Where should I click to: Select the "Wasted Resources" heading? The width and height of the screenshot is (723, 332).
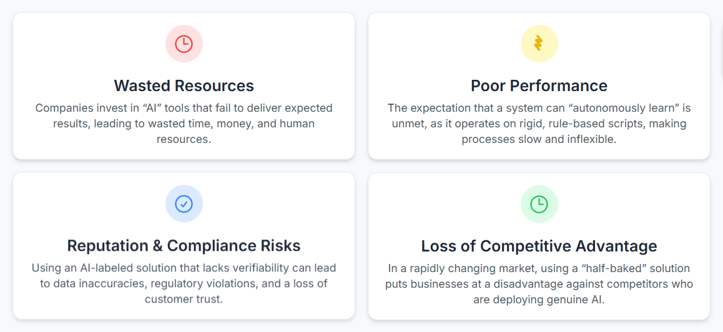click(184, 85)
